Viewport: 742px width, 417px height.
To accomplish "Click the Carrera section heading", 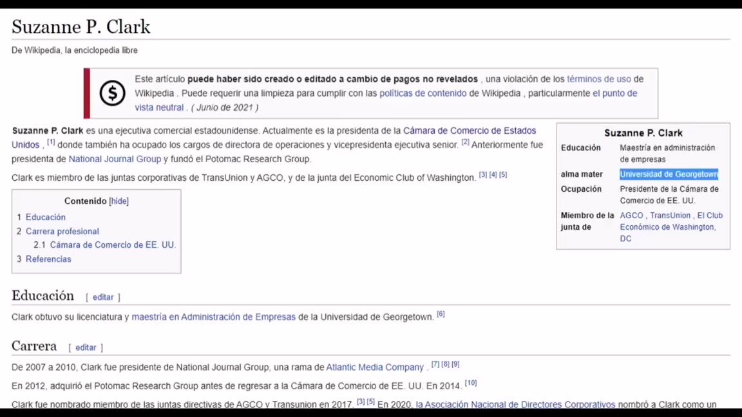I will point(34,346).
